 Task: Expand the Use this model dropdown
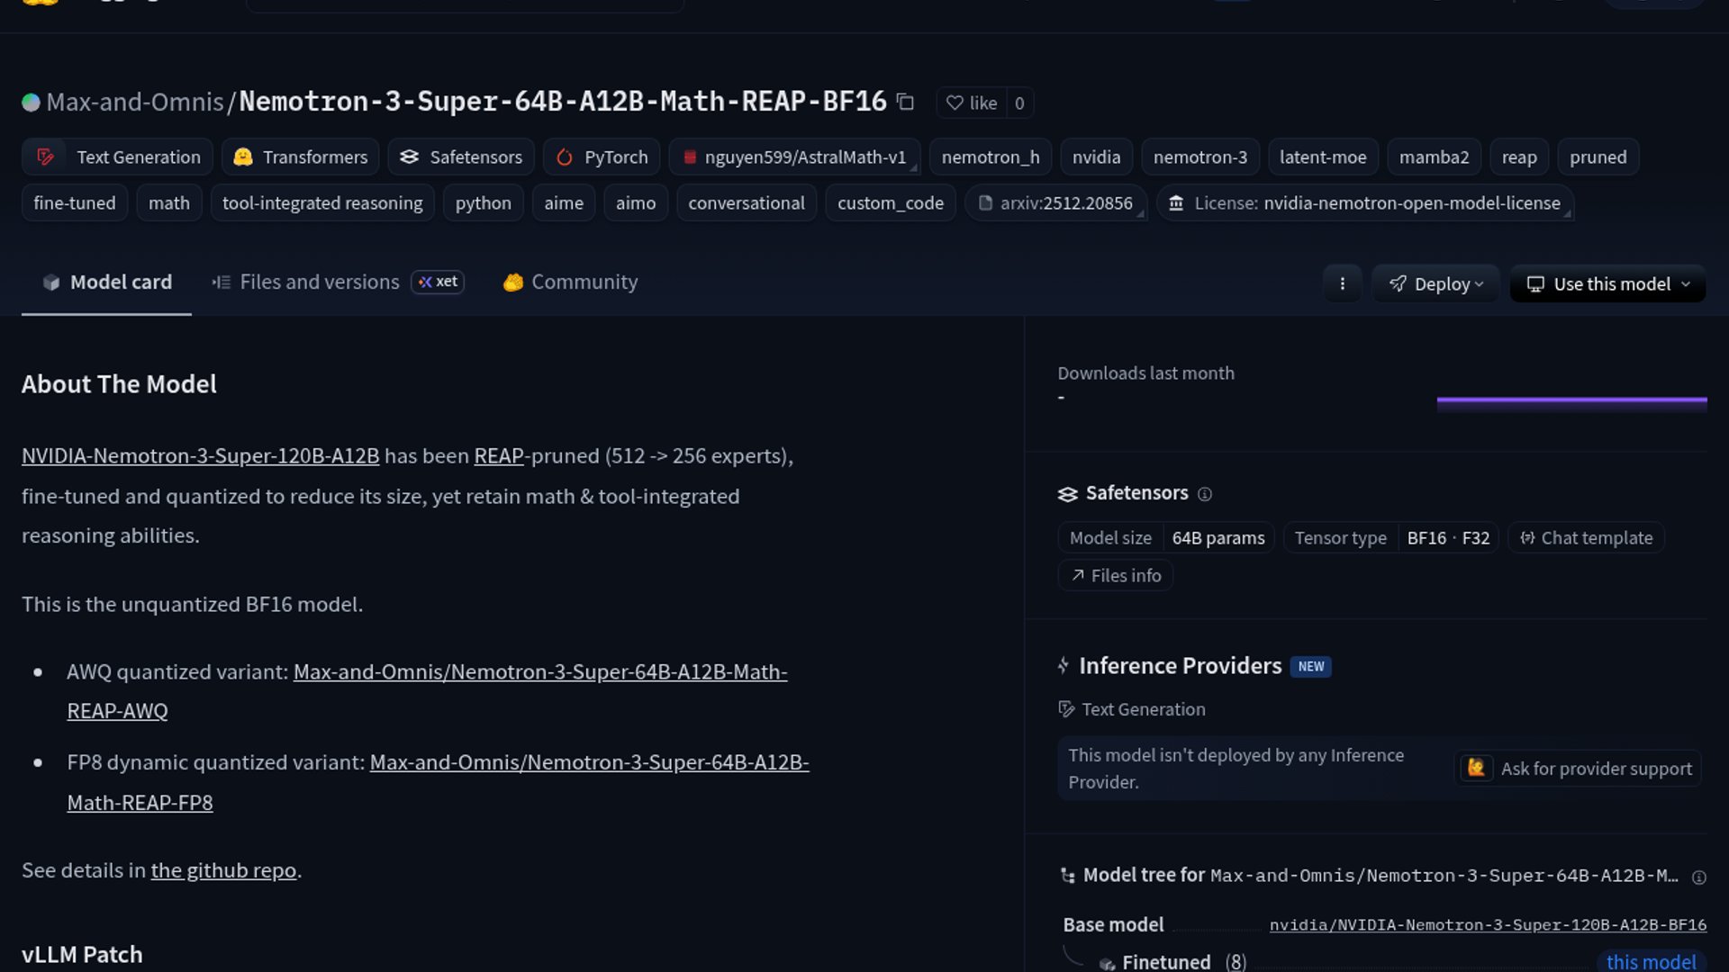[x=1607, y=283]
